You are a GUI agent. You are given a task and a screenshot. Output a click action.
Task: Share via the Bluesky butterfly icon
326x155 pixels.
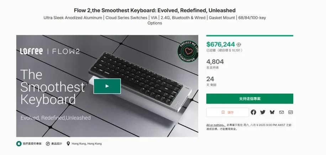272,112
